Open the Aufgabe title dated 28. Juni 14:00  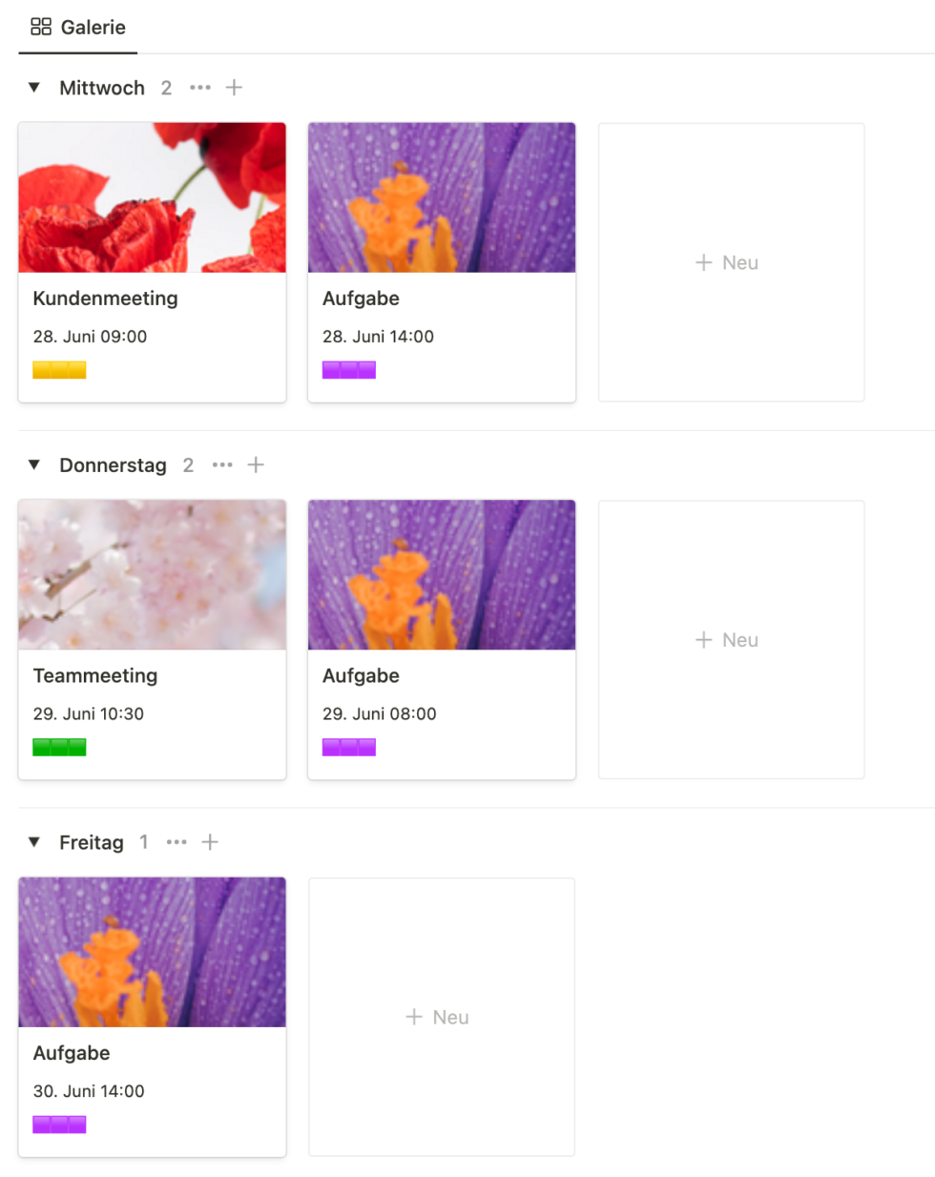tap(361, 299)
